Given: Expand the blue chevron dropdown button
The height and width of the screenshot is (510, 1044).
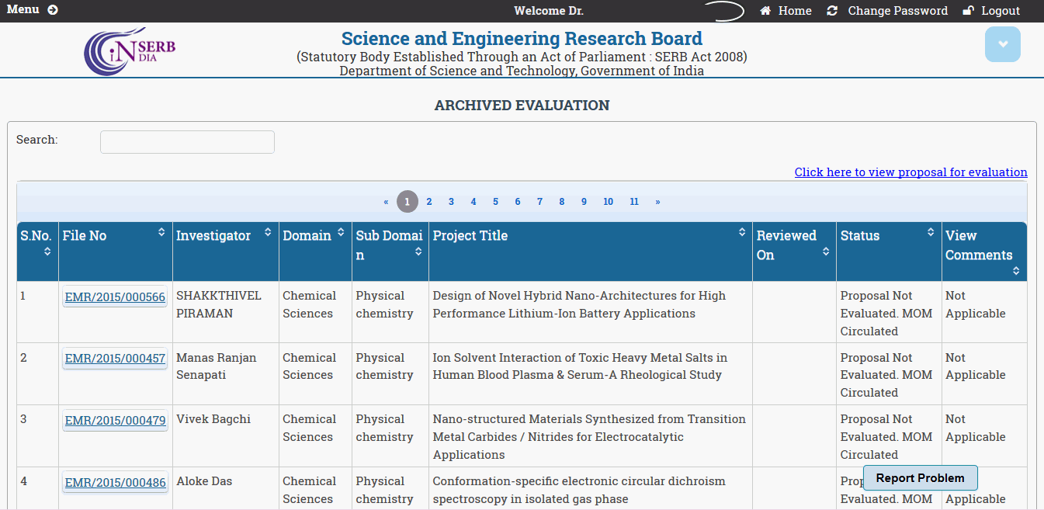Looking at the screenshot, I should click(x=1002, y=44).
